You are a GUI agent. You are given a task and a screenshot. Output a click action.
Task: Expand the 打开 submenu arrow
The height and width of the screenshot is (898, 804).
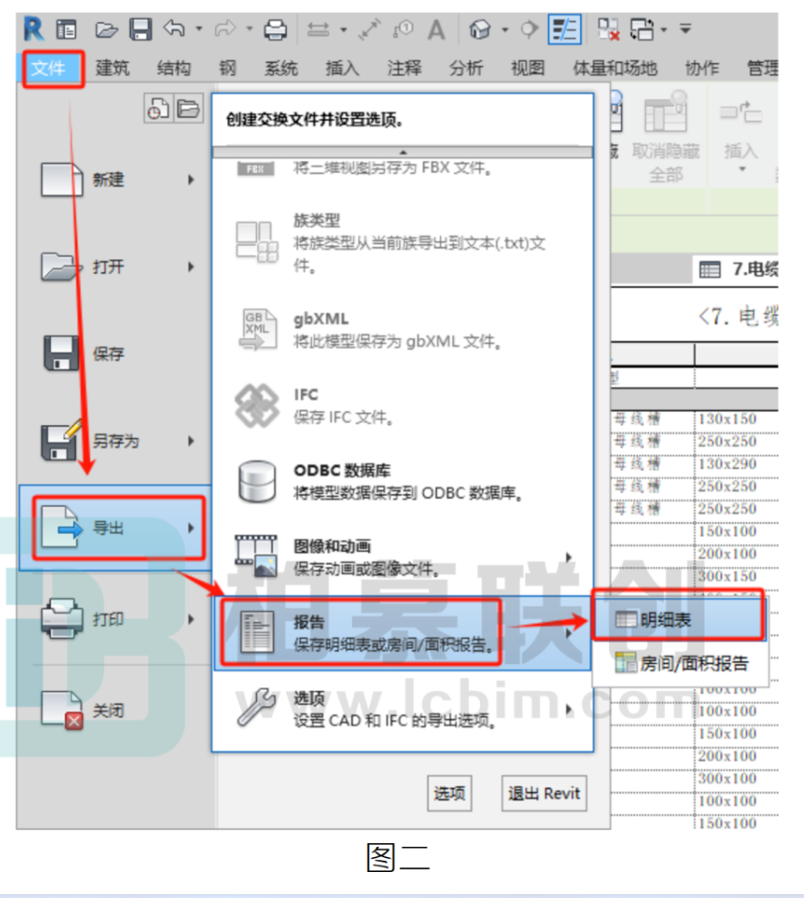191,267
